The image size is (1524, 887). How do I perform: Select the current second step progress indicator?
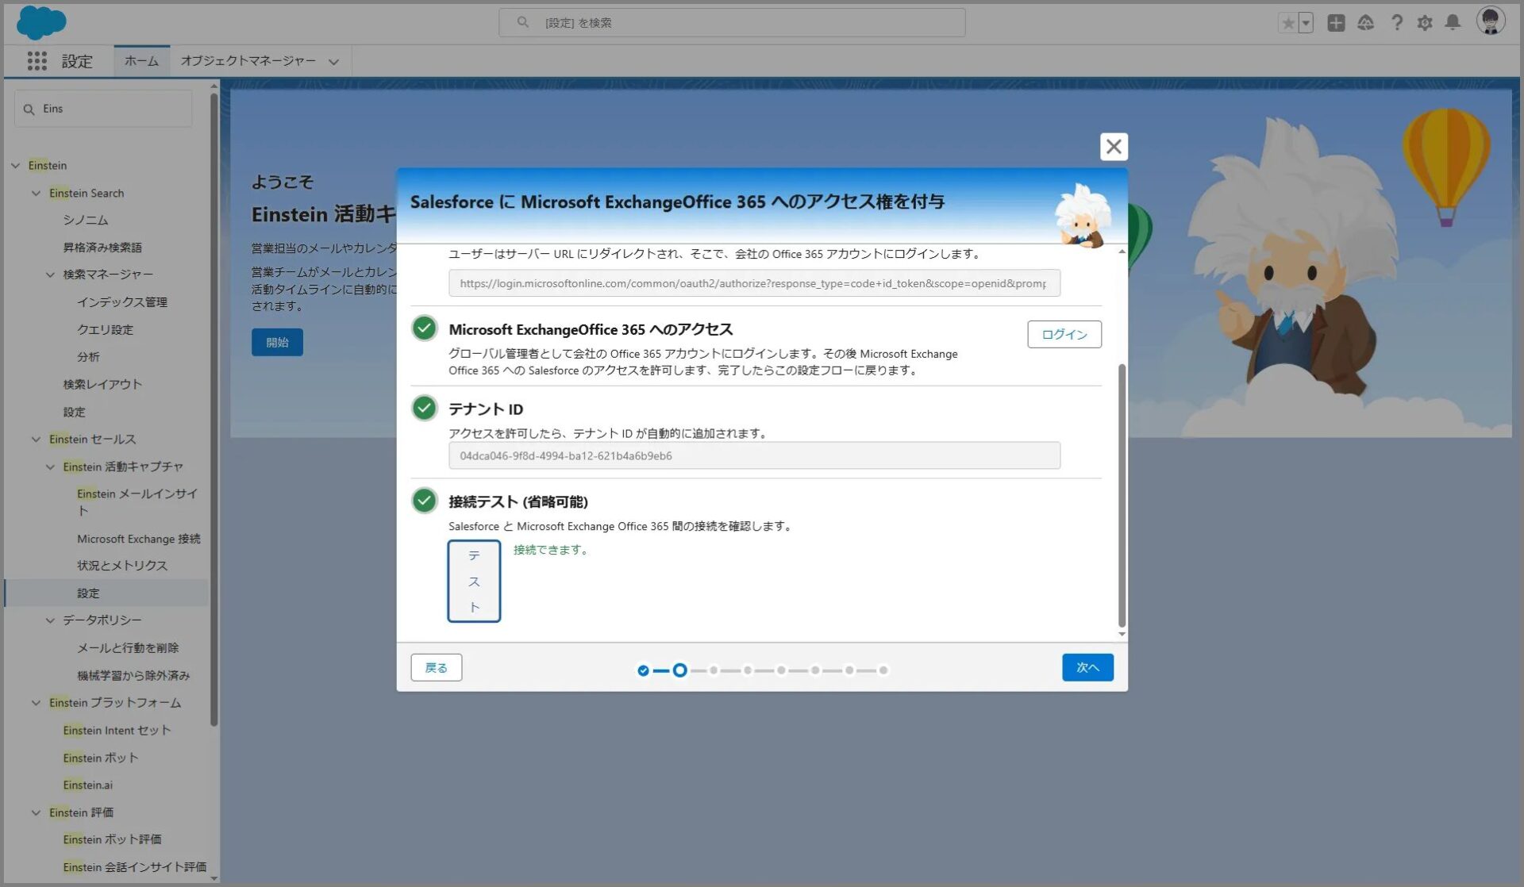click(679, 670)
